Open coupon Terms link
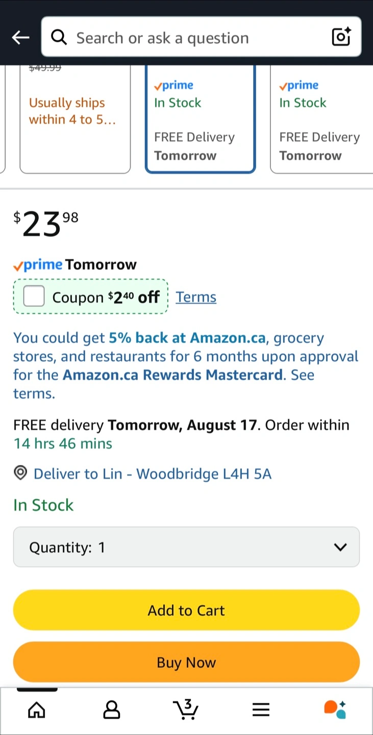This screenshot has width=373, height=735. pyautogui.click(x=196, y=297)
